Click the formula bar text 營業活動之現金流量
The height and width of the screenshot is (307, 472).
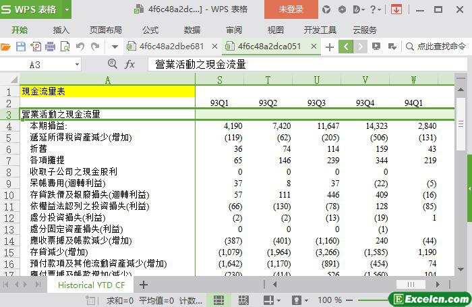(x=200, y=65)
